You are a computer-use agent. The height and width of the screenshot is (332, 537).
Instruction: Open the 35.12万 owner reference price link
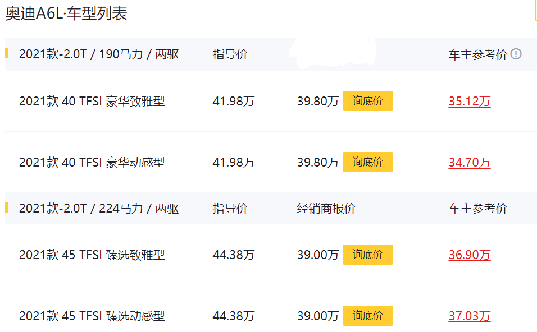pyautogui.click(x=470, y=101)
